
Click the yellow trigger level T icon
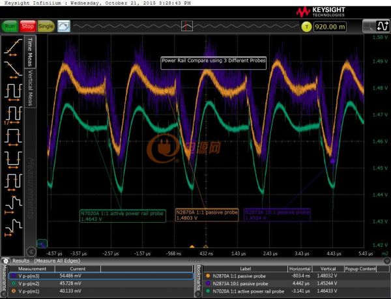306,27
